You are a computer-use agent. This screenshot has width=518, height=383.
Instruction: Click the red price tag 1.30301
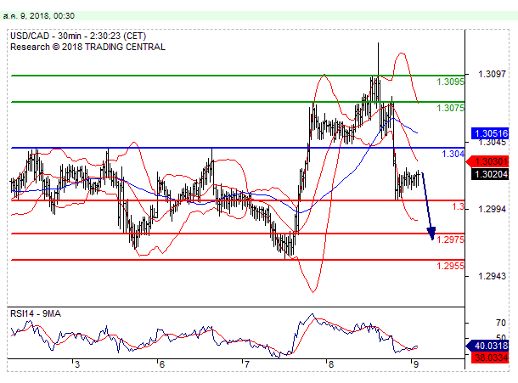coord(487,161)
